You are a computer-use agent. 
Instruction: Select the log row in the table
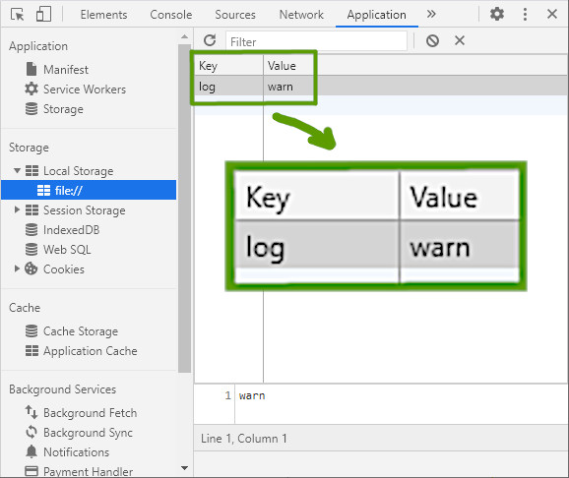click(380, 87)
